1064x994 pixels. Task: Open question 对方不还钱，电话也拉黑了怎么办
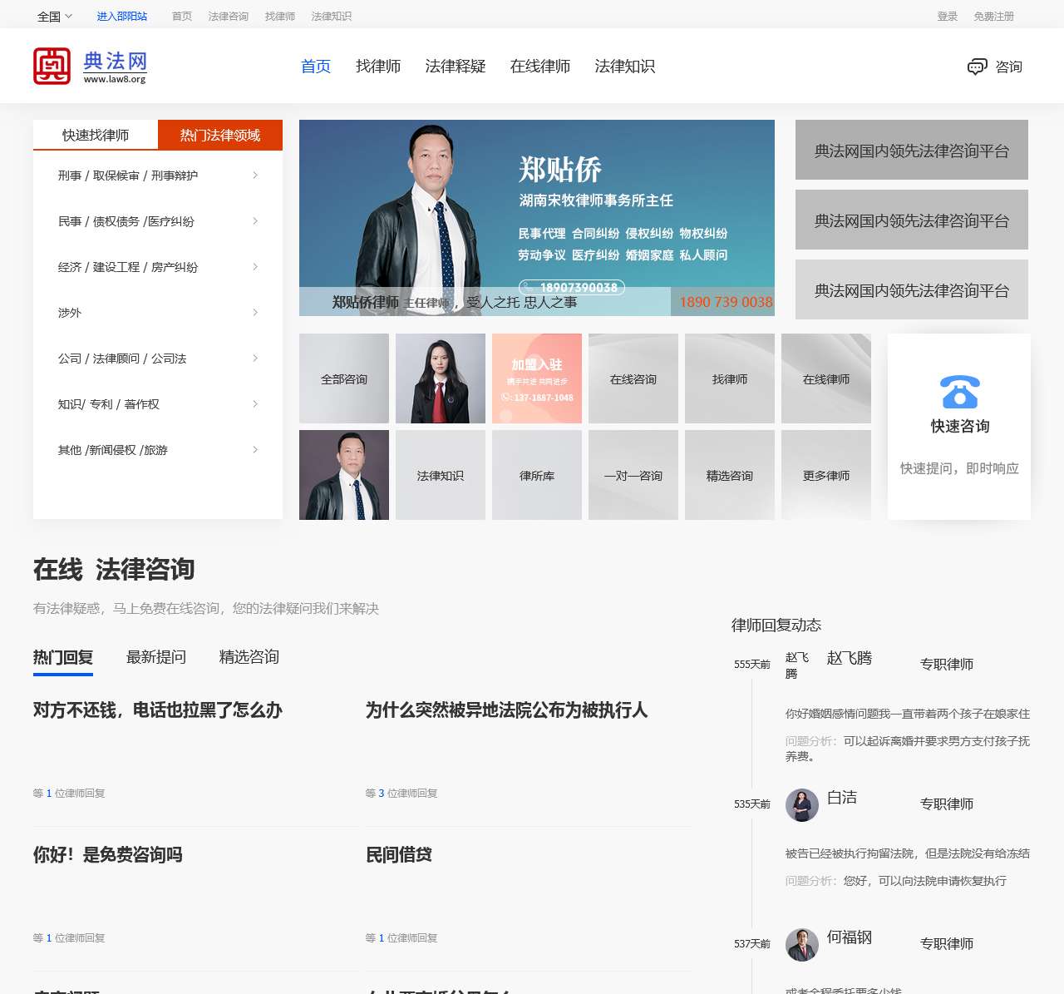click(158, 710)
